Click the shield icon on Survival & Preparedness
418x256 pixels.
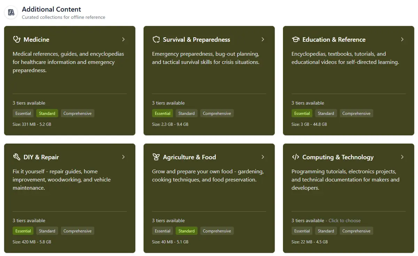[x=156, y=39]
